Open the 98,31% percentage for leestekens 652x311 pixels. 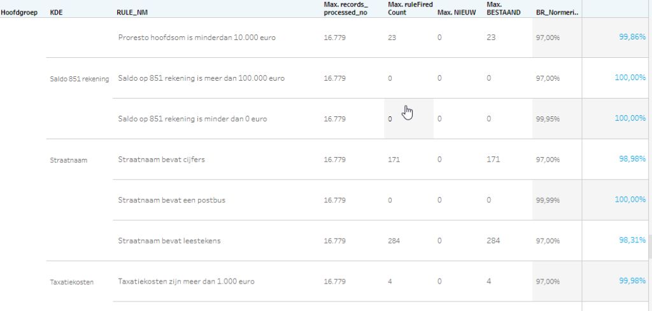632,240
